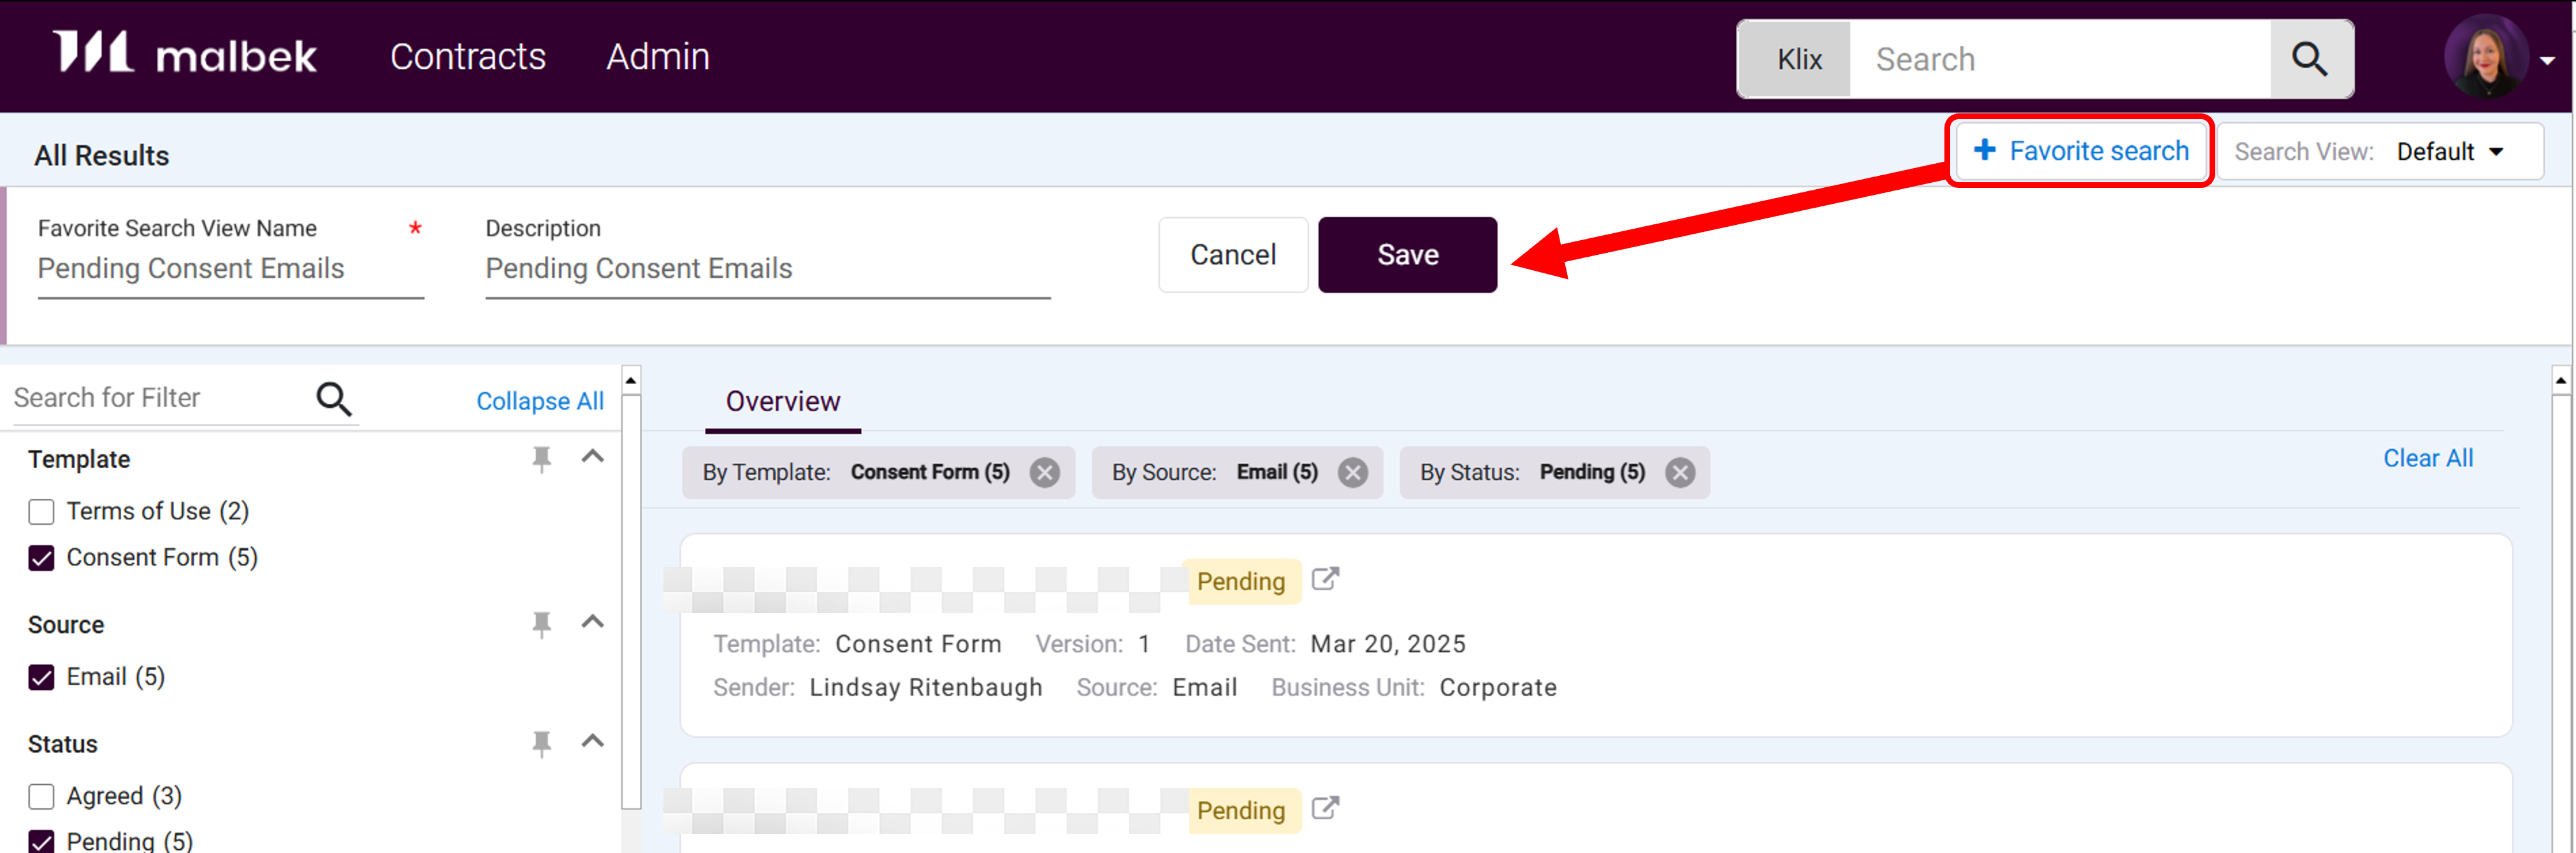
Task: Remove the By Template Consent Form filter chip
Action: coord(1045,472)
